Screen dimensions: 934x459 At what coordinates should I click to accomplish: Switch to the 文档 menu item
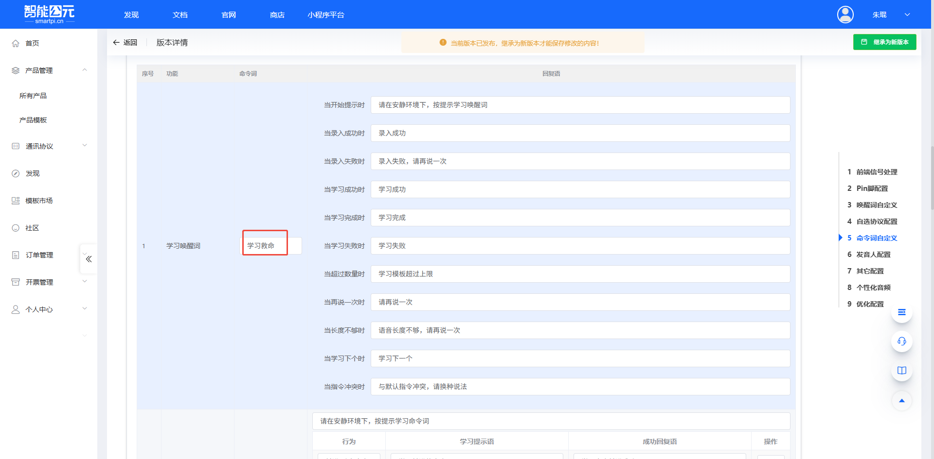click(180, 15)
